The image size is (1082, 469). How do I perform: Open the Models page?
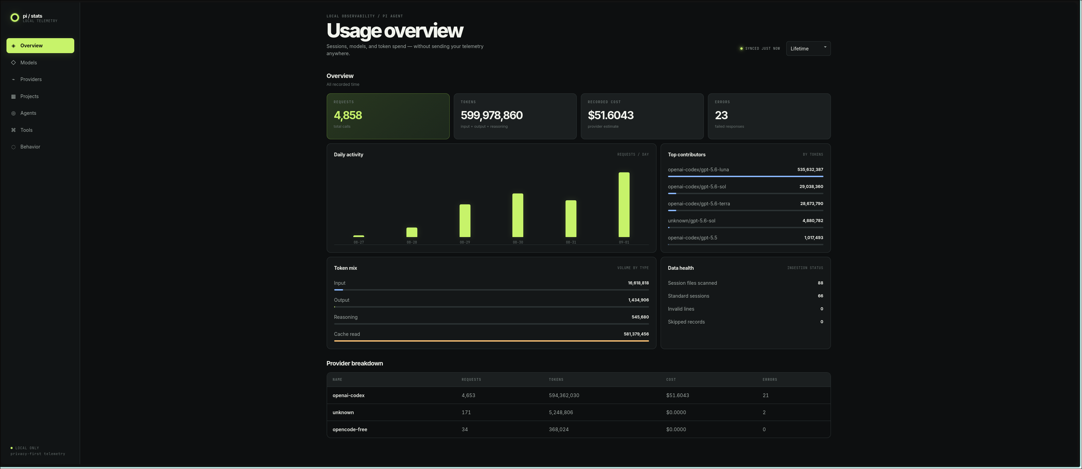(x=40, y=63)
